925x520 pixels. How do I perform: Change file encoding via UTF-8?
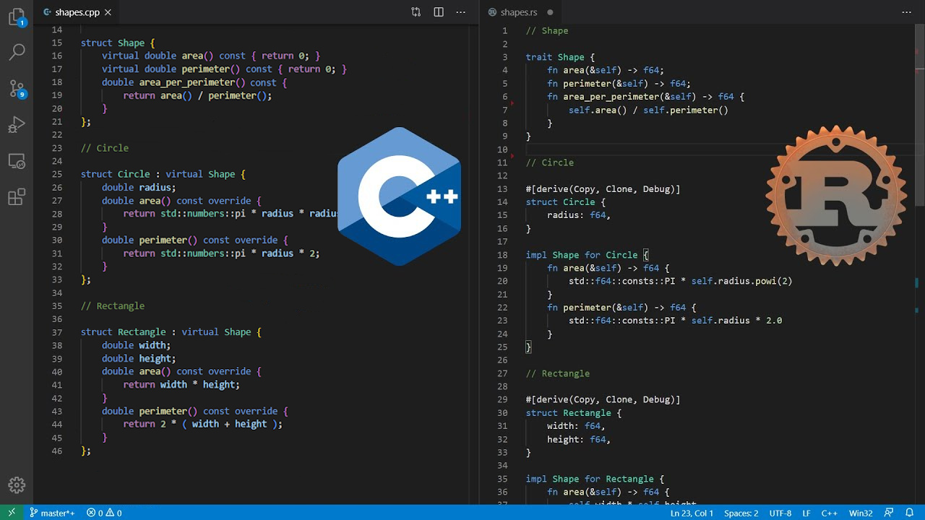tap(780, 513)
